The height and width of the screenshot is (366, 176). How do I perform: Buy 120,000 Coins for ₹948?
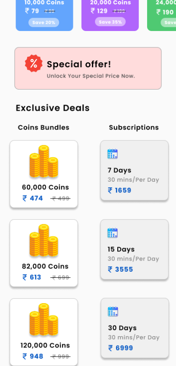[x=44, y=332]
